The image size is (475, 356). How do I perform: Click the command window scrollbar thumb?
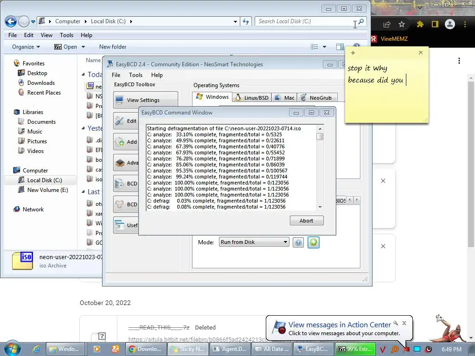320,137
